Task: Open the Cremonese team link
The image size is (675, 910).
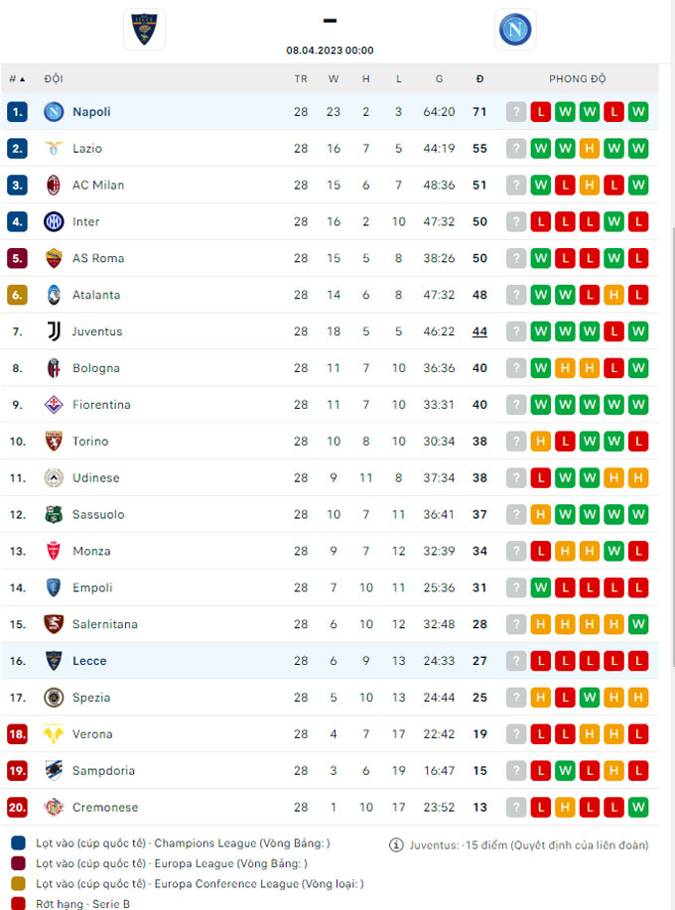Action: 105,808
